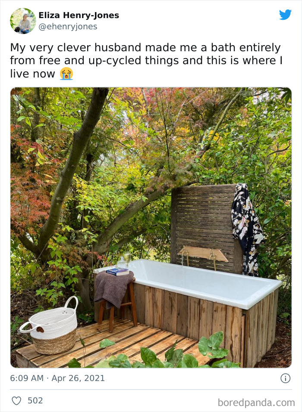Click the boredpanda.com watermark

pyautogui.click(x=256, y=403)
